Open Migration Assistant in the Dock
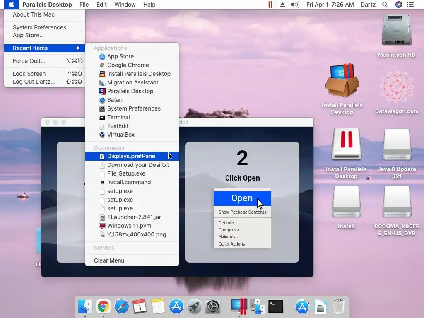The height and width of the screenshot is (318, 424). (x=258, y=306)
